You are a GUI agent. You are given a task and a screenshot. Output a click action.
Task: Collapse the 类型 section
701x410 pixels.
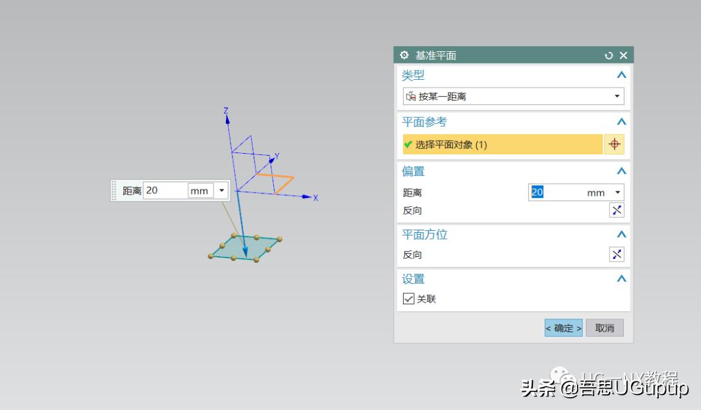pyautogui.click(x=621, y=75)
